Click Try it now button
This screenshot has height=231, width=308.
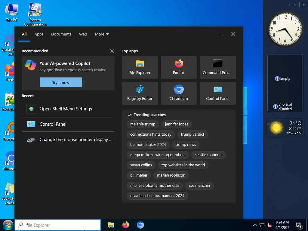(61, 82)
